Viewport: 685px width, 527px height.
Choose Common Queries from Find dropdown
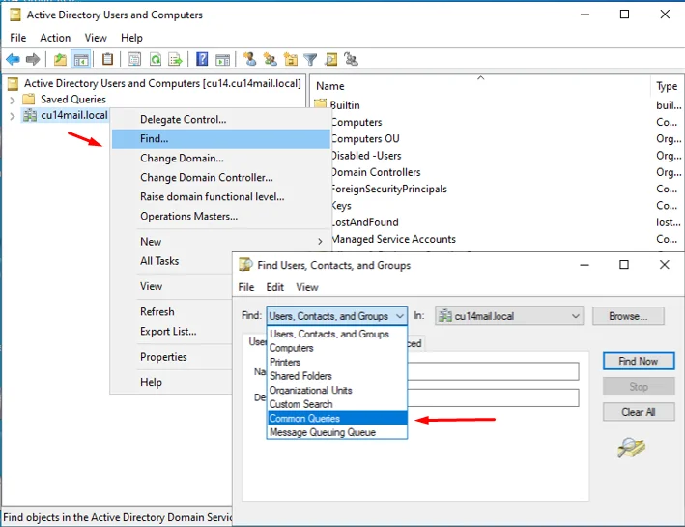(337, 418)
